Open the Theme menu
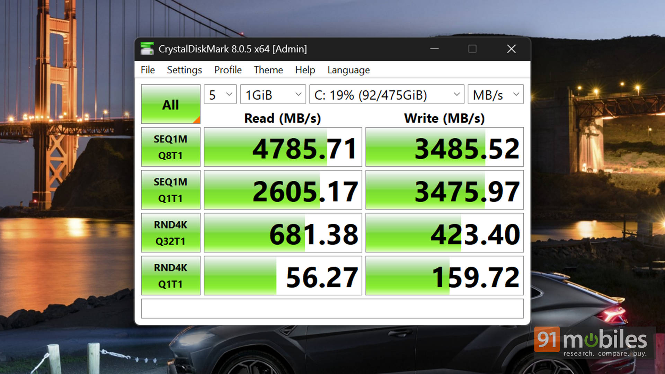This screenshot has height=374, width=665. 268,70
